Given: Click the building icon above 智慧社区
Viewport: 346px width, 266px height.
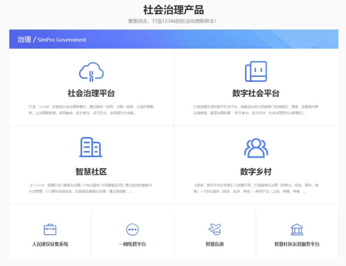Looking at the screenshot, I should (91, 147).
